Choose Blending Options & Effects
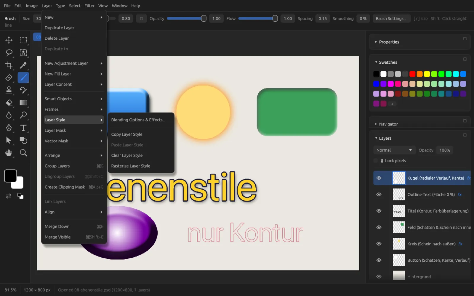This screenshot has height=296, width=474. [x=141, y=120]
